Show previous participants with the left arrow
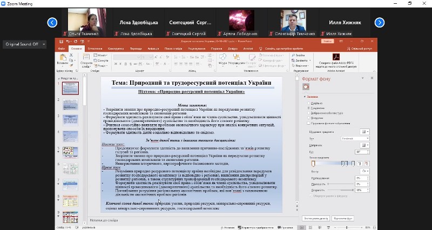The width and height of the screenshot is (432, 230). [52, 22]
